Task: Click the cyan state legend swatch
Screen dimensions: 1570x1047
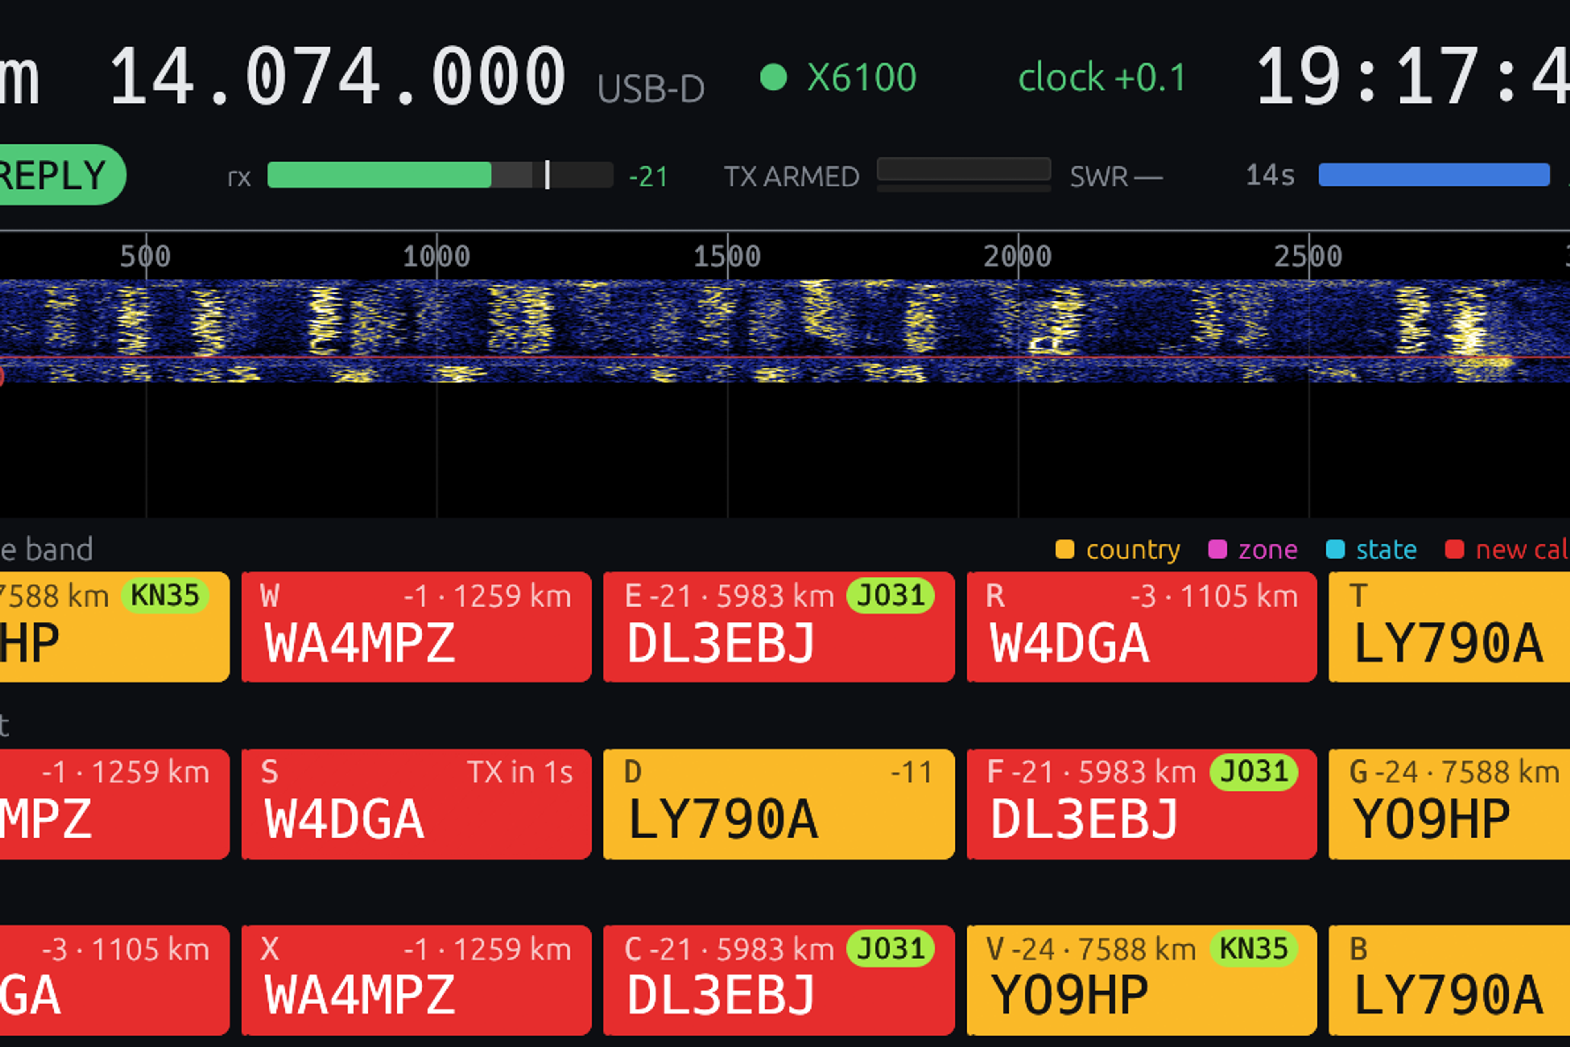Action: click(1335, 550)
